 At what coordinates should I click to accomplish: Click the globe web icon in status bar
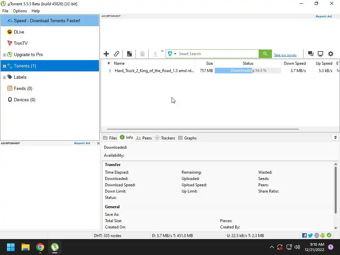[316, 235]
